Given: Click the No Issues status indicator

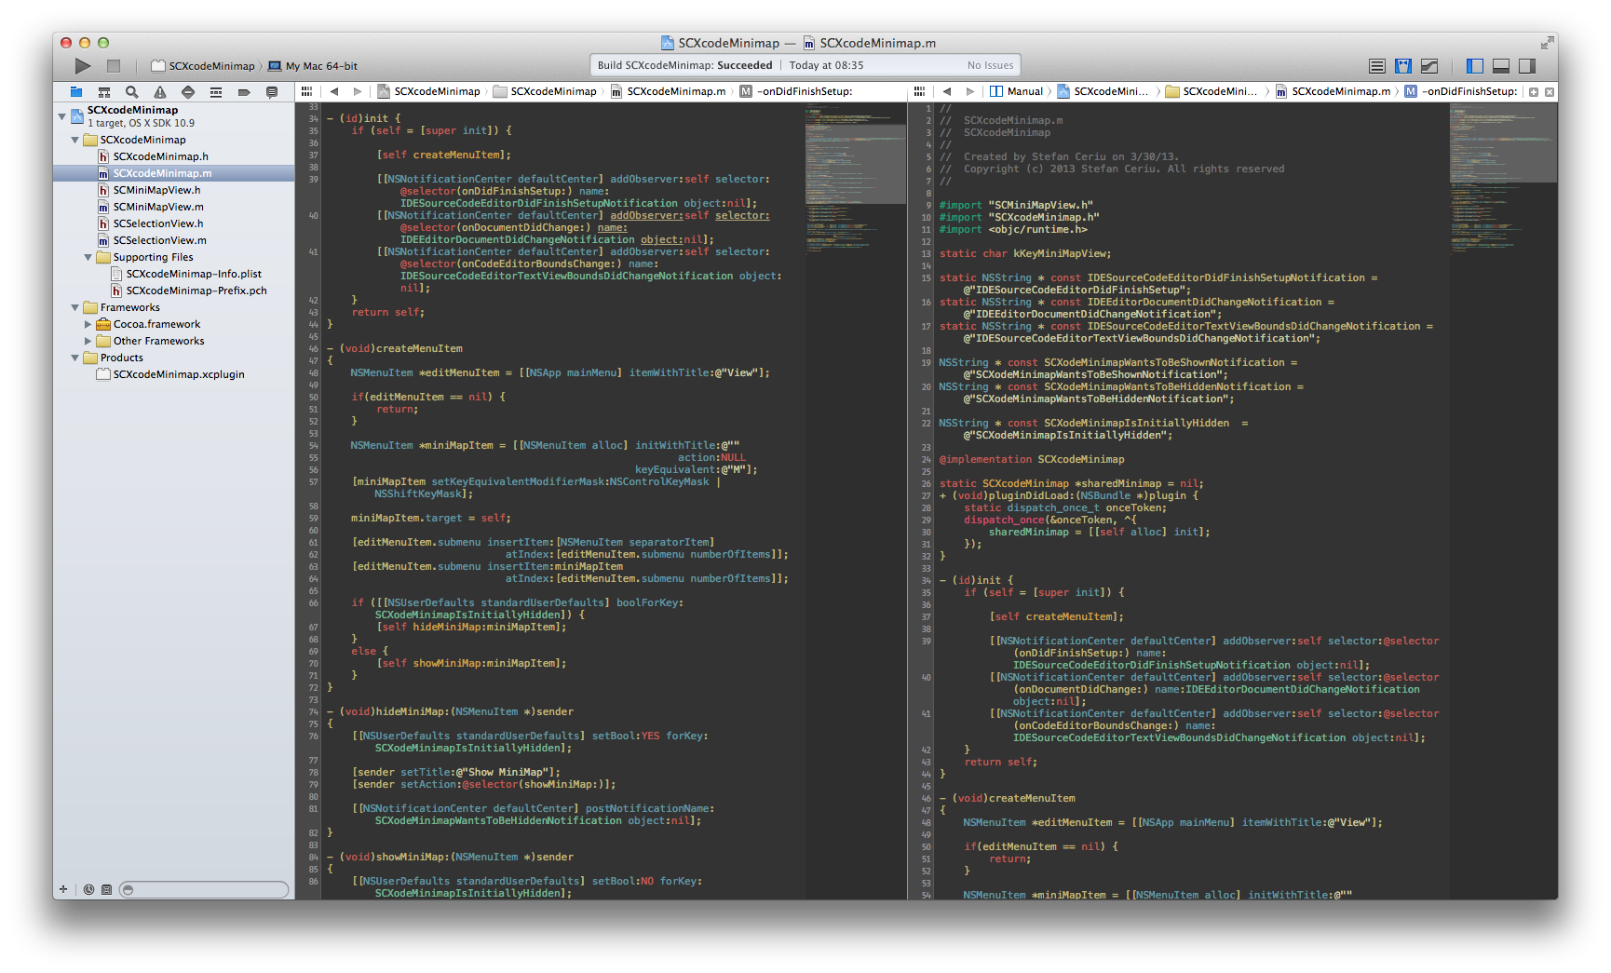Looking at the screenshot, I should pos(990,65).
